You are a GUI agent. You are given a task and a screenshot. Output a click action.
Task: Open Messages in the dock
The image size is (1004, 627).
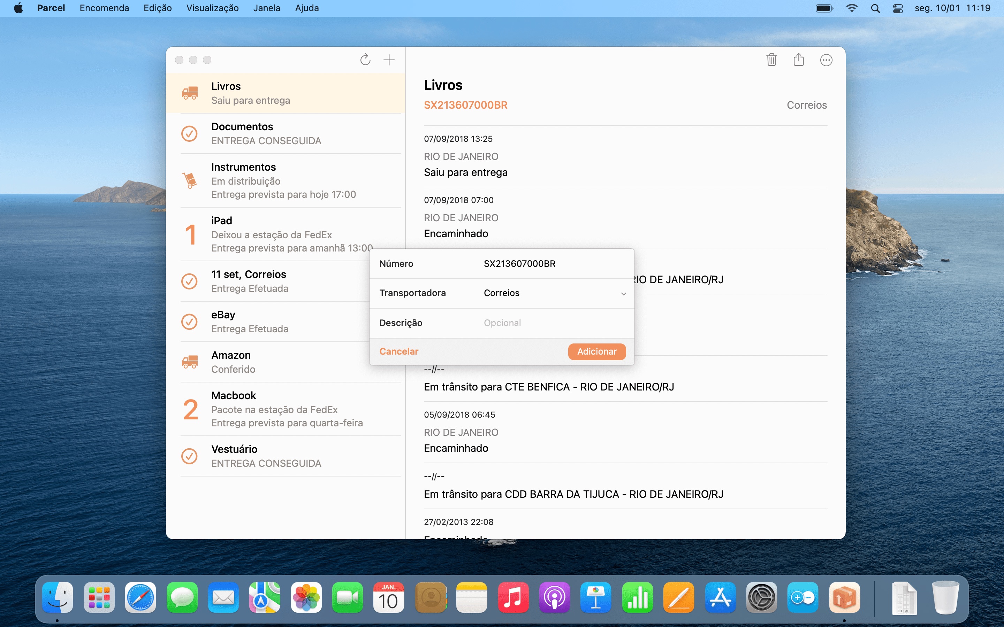[182, 597]
